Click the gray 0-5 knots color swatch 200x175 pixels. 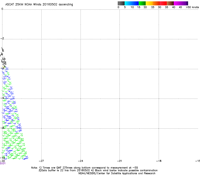[x=121, y=3]
